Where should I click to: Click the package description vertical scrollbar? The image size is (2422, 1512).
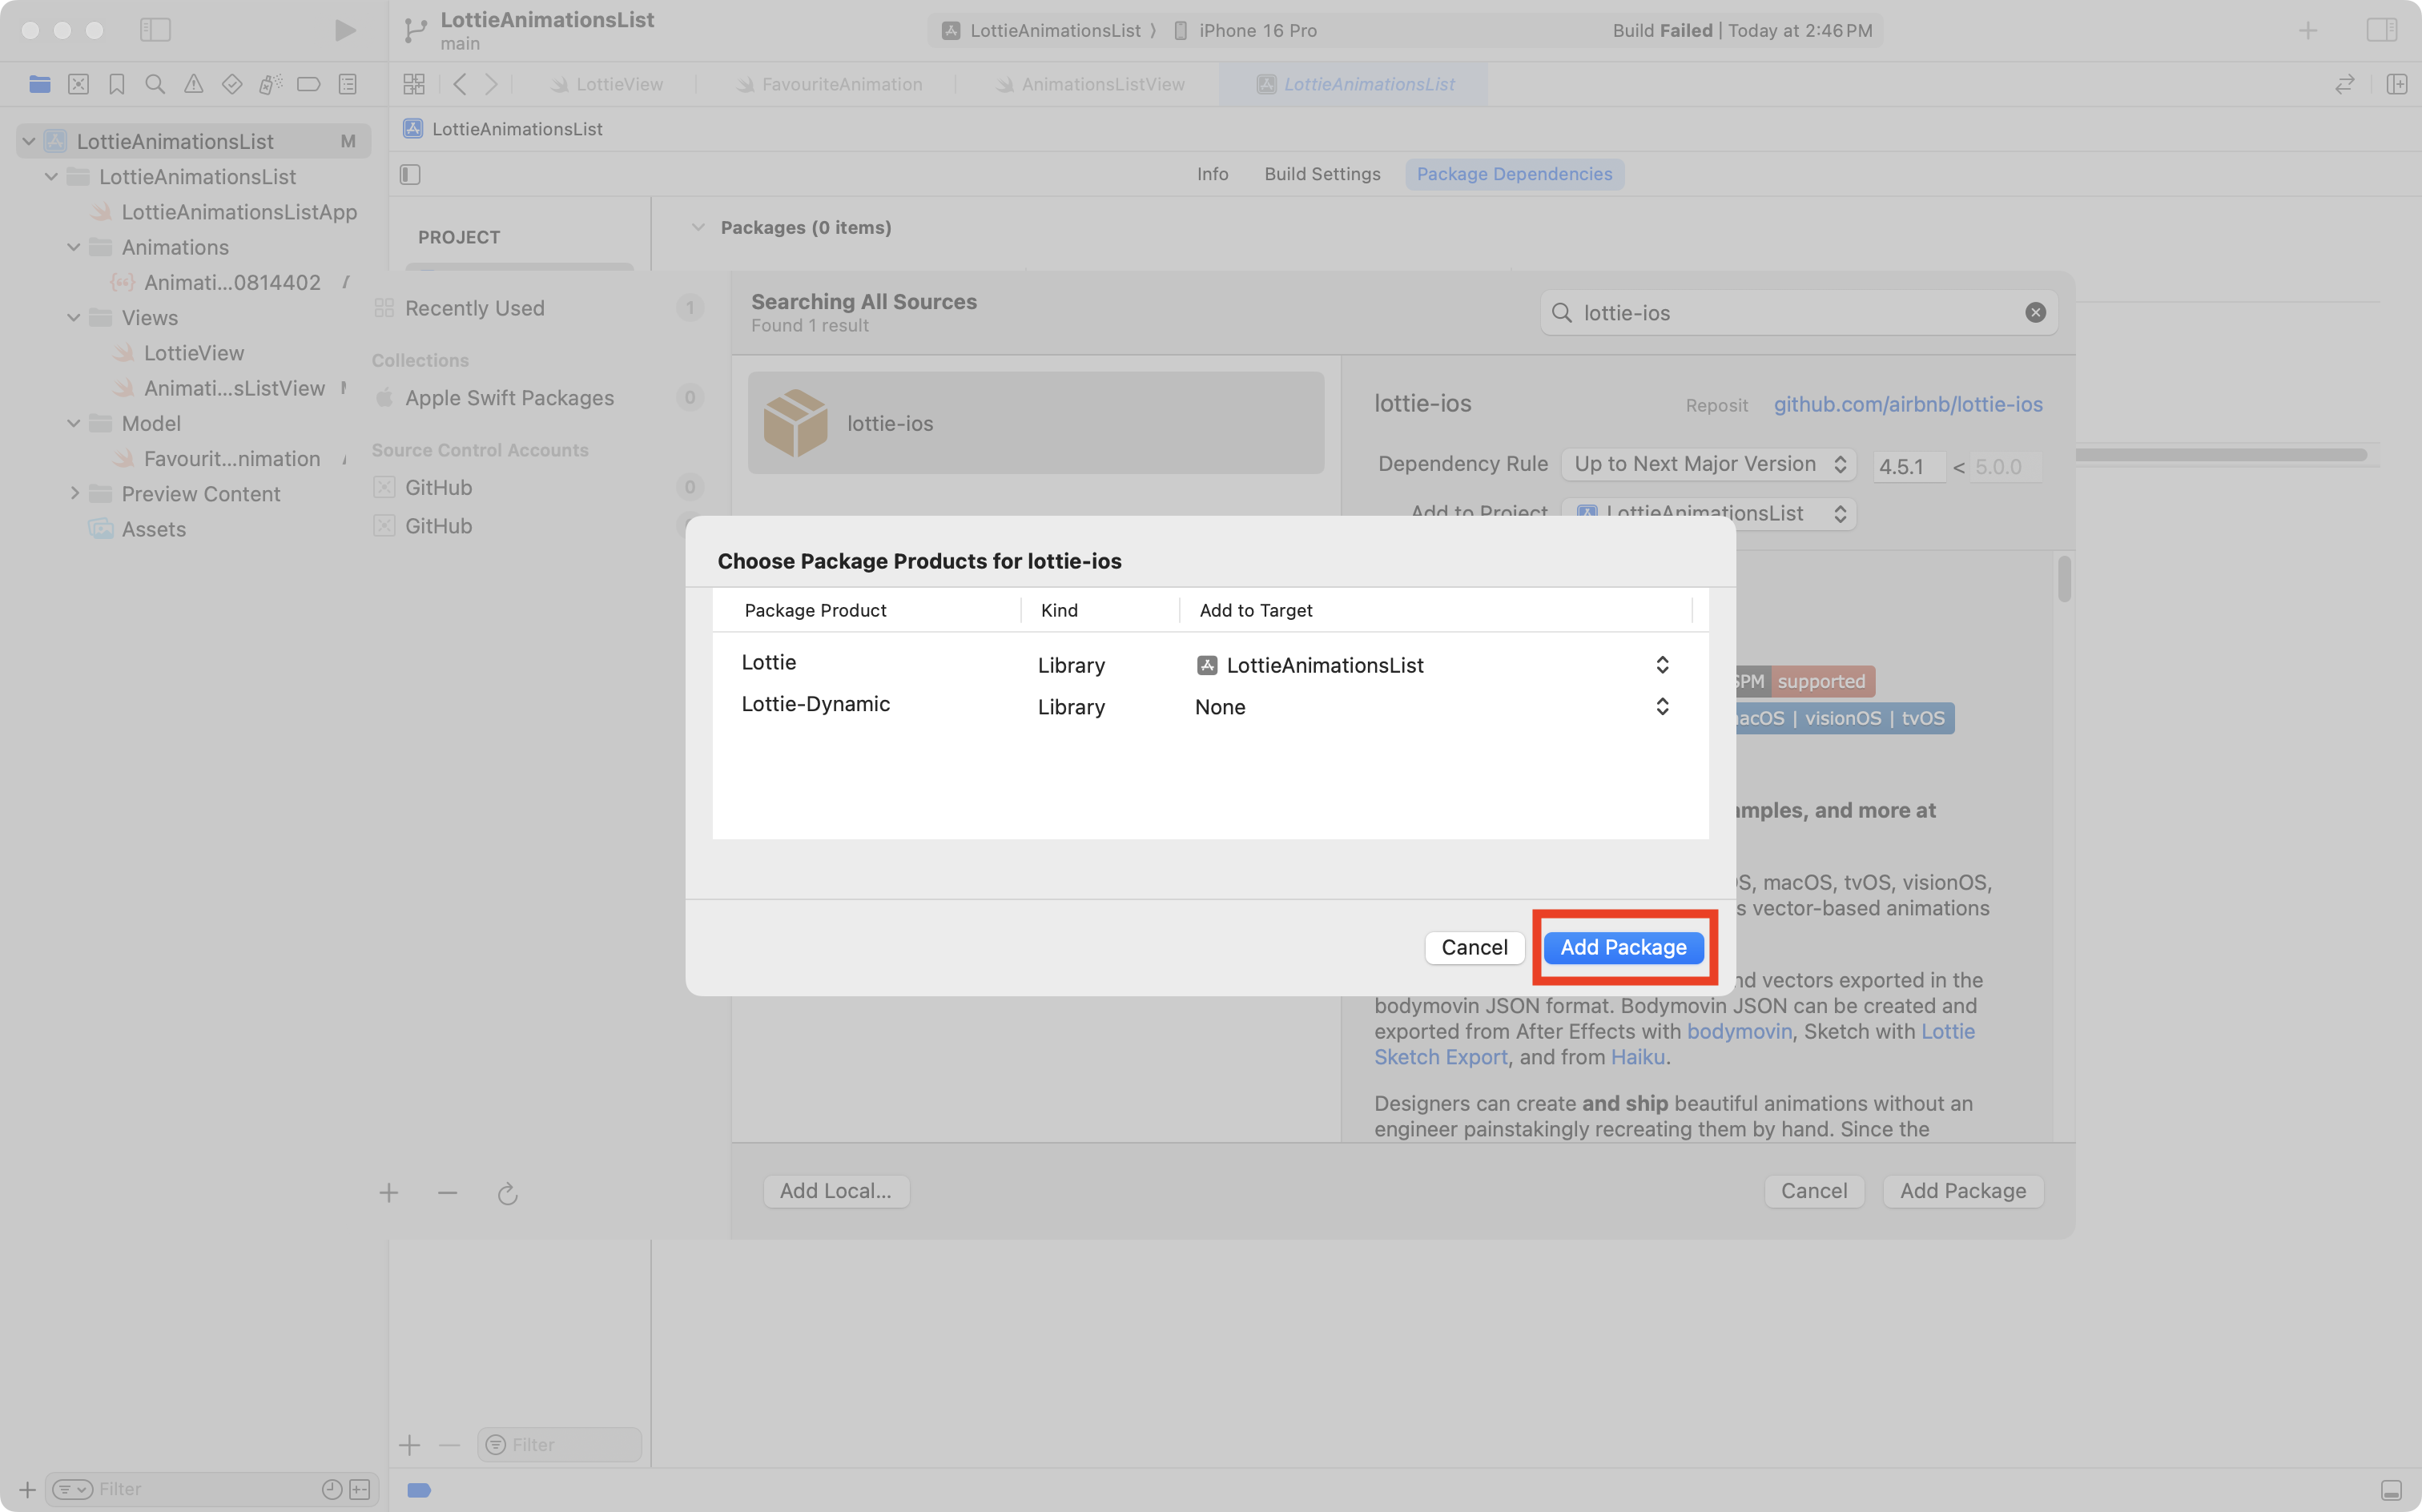[2064, 580]
